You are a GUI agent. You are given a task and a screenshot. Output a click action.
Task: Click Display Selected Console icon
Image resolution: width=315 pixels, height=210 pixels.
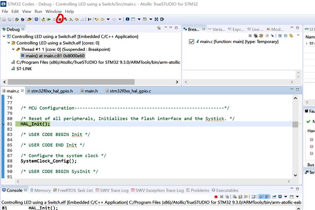(280, 197)
